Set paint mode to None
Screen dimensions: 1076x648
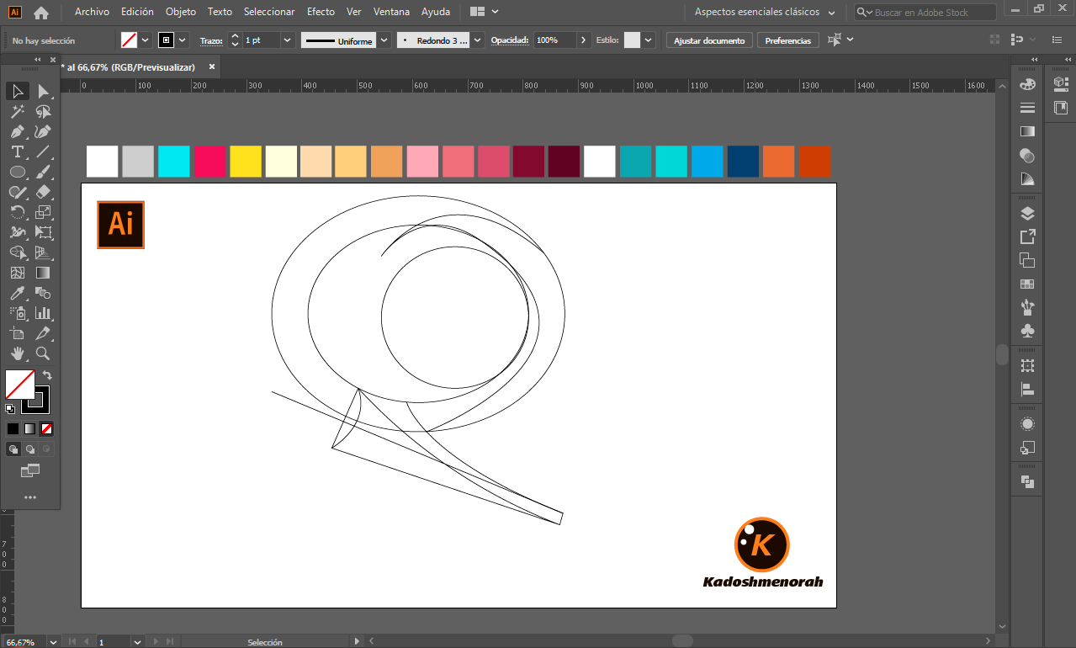click(46, 428)
